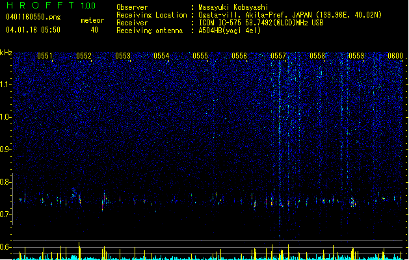Click the 0.9 kHz axis label
The height and width of the screenshot is (260, 409).
point(6,149)
